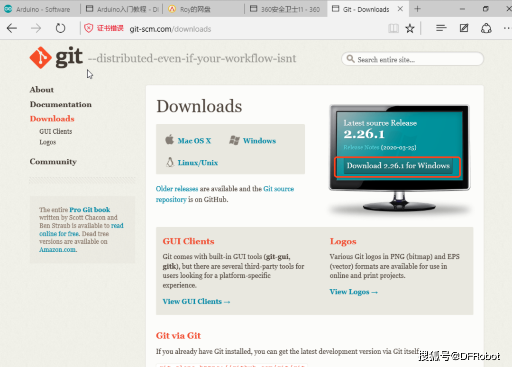Click the Apple logo icon

tap(169, 140)
